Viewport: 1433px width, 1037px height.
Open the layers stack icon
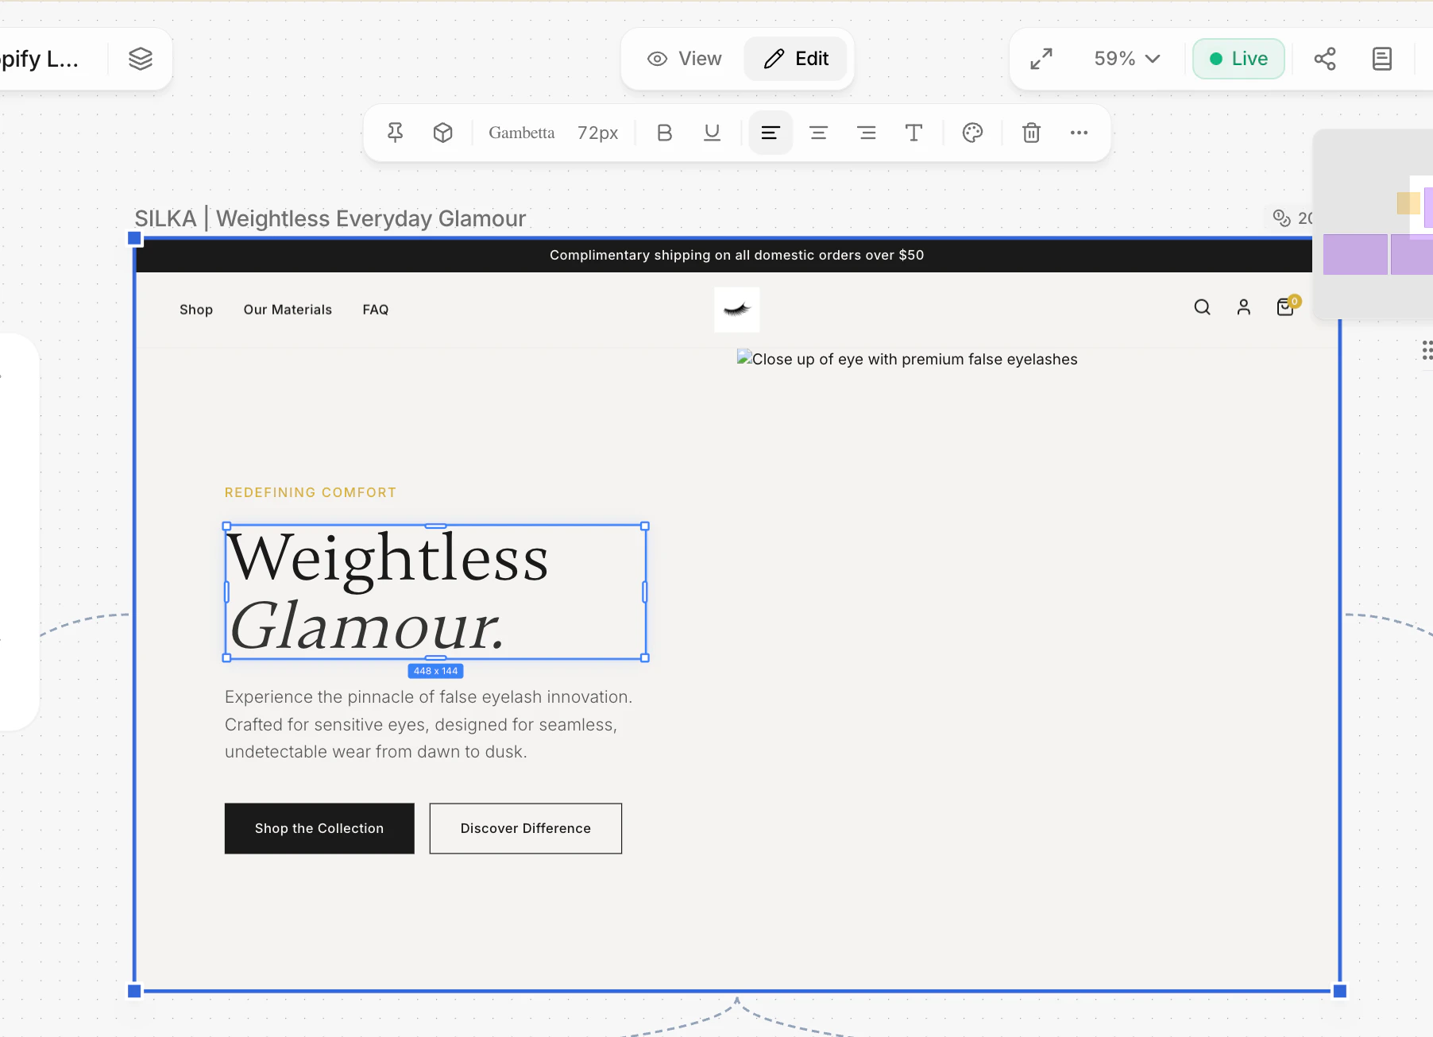coord(141,59)
